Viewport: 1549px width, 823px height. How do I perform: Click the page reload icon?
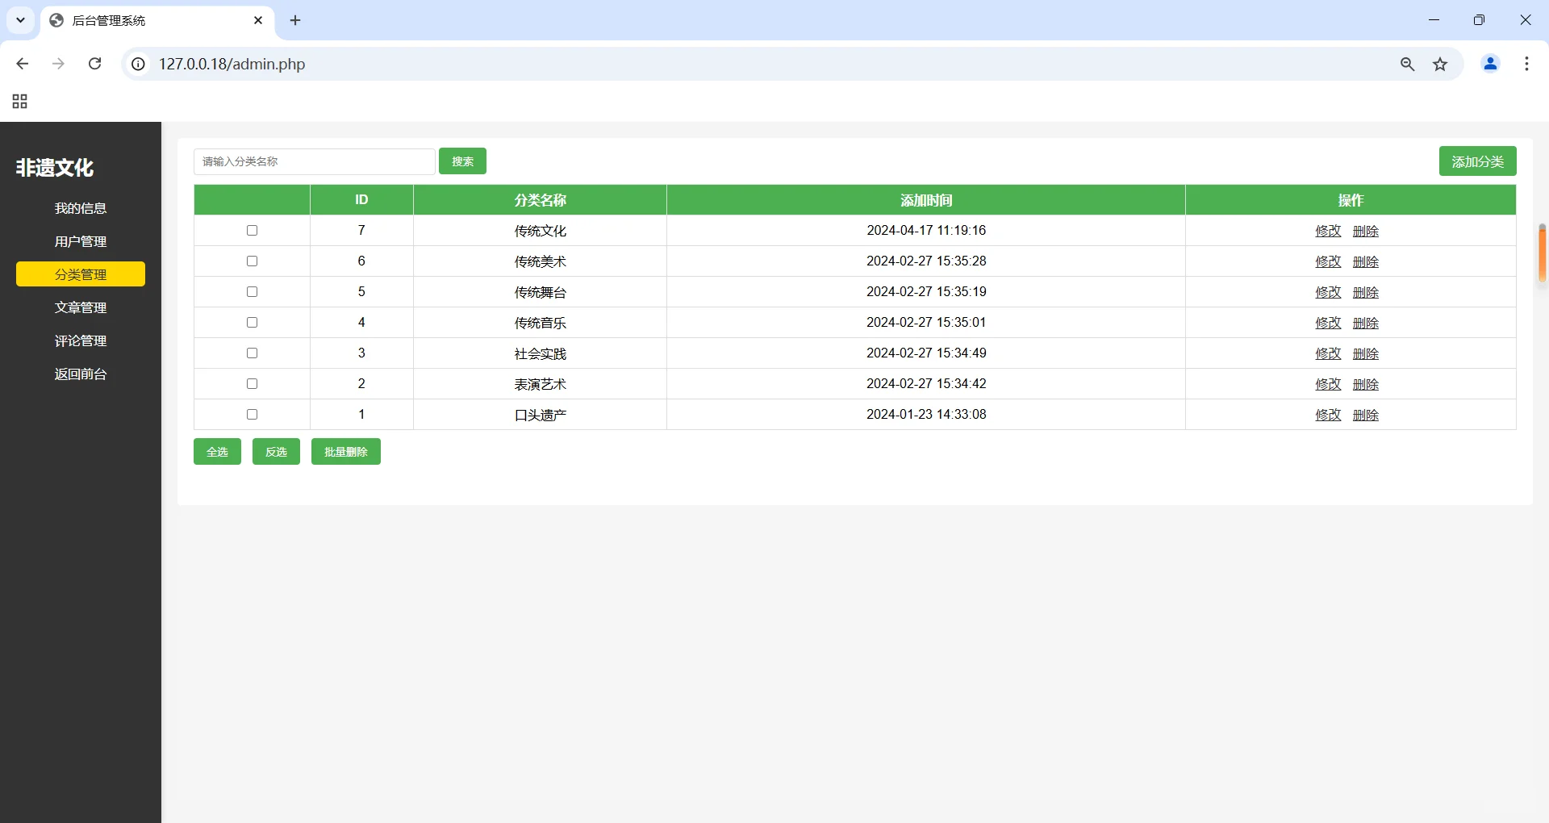pos(94,64)
